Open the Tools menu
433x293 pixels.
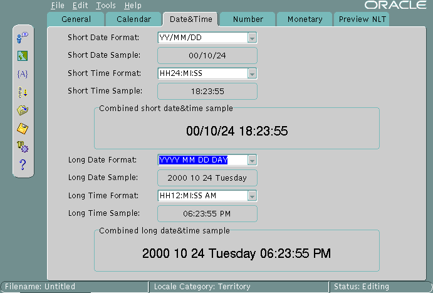(106, 6)
